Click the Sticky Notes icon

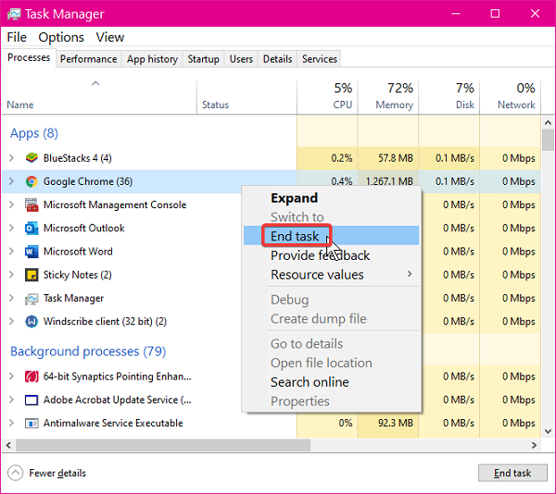32,275
